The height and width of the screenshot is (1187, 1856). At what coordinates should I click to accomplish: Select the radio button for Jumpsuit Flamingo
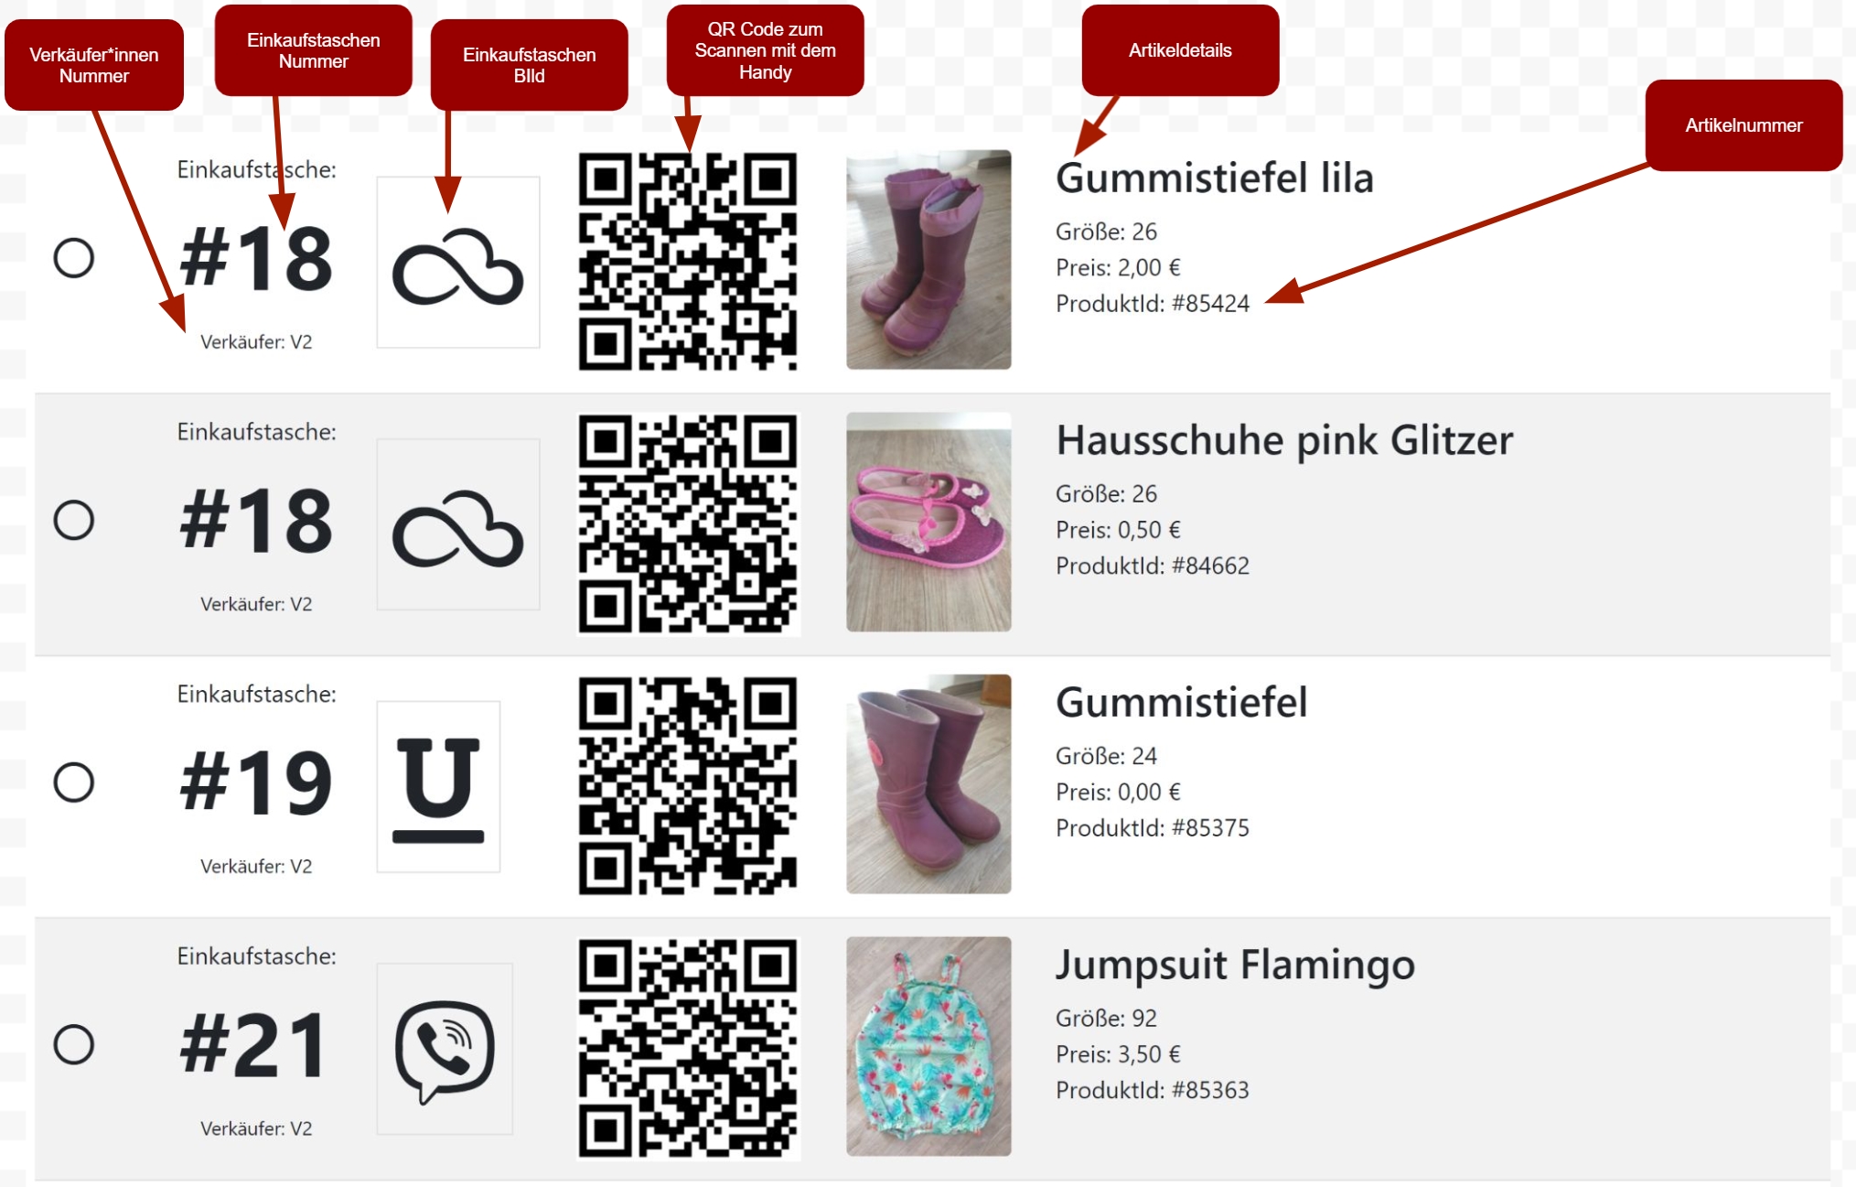click(x=74, y=1044)
